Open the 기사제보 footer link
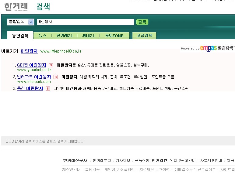The height and width of the screenshot is (174, 235). click(x=123, y=160)
